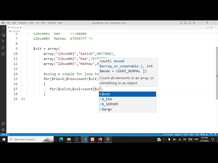
Task: Open the Go menu
Action: (x=38, y=23)
